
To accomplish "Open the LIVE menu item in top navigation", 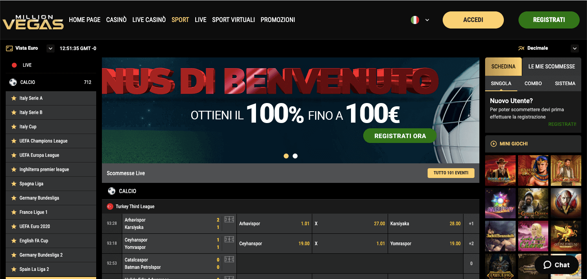I will point(201,20).
